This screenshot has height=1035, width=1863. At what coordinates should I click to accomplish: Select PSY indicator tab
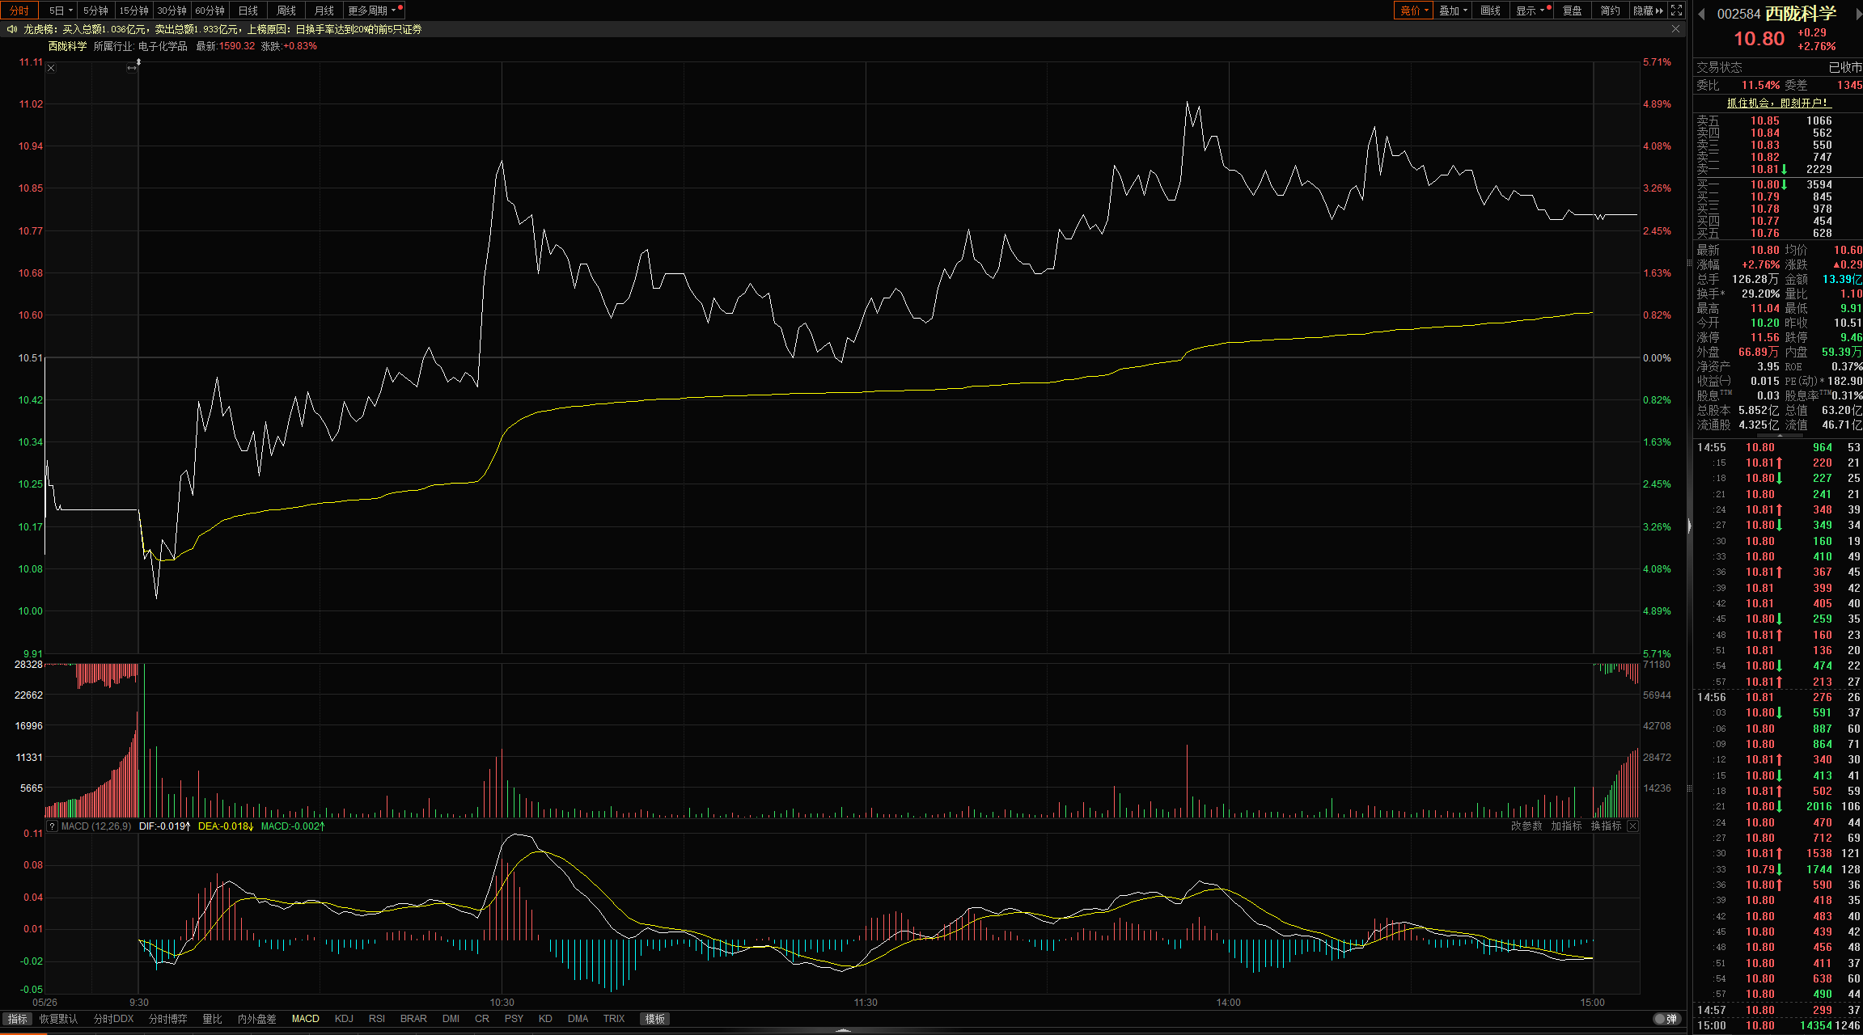click(514, 1019)
